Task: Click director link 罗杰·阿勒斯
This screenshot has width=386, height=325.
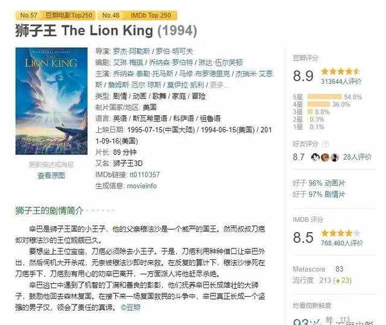Action: coord(131,51)
